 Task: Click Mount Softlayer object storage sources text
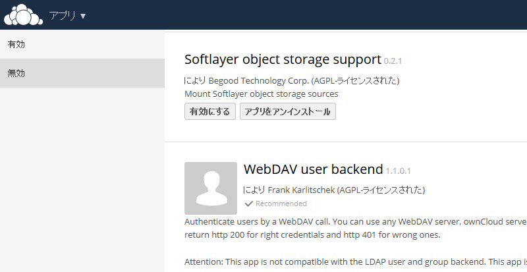tap(261, 94)
